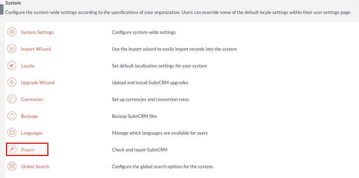Click the System section heading
Image resolution: width=359 pixels, height=178 pixels.
click(x=13, y=3)
